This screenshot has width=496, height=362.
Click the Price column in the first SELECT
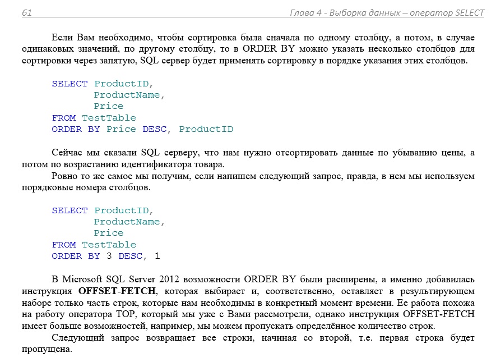pos(109,106)
